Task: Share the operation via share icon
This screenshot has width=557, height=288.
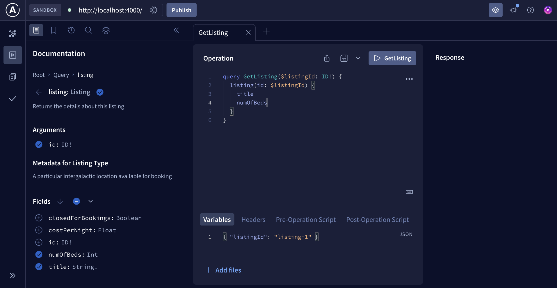Action: (x=326, y=58)
